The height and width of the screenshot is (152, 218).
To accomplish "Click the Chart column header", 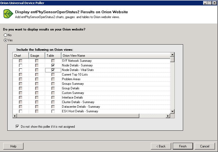I will 21,56.
